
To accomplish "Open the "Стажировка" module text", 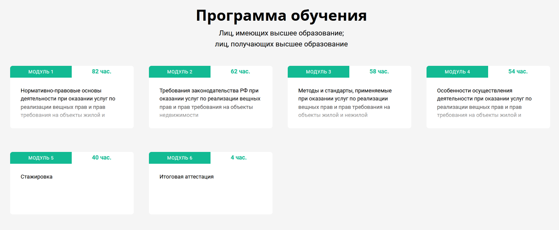I will 37,177.
